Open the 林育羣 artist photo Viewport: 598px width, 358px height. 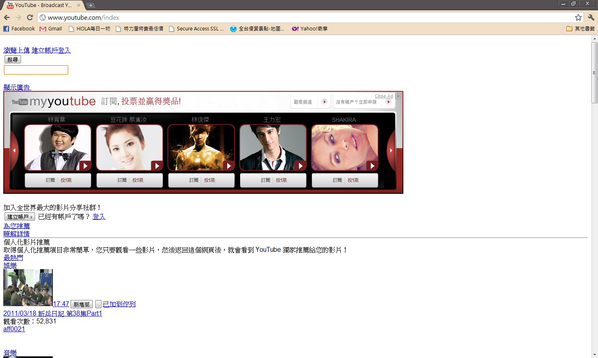tap(58, 148)
